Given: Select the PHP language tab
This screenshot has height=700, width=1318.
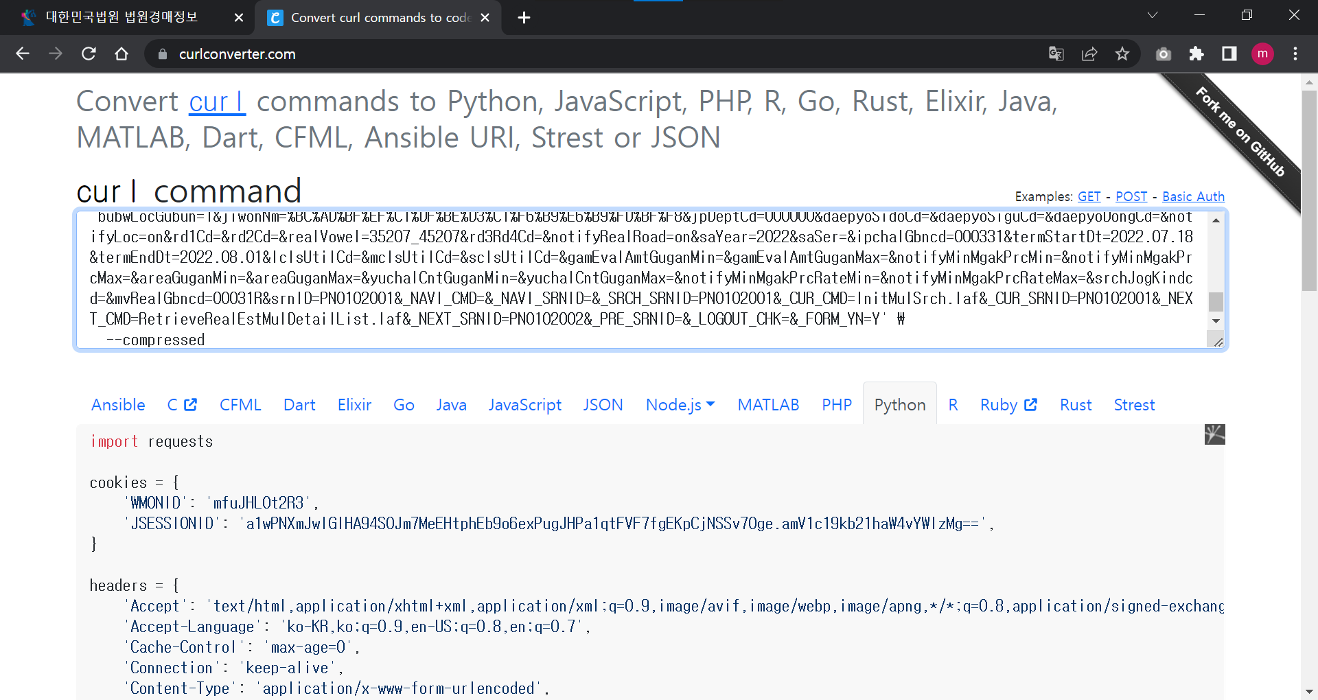Looking at the screenshot, I should coord(837,405).
